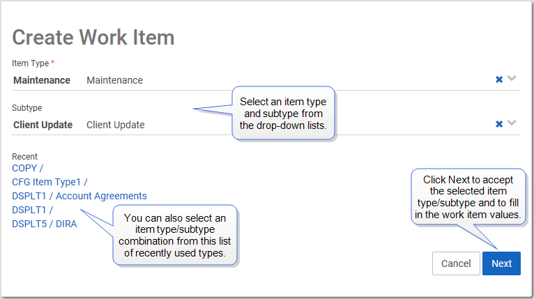Pick the recent DSPLT1 / entry without subtype
This screenshot has width=534, height=299.
coord(33,210)
